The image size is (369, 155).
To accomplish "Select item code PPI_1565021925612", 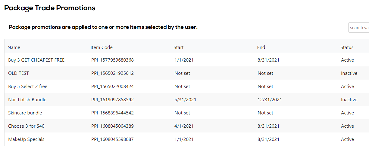I will [x=113, y=73].
